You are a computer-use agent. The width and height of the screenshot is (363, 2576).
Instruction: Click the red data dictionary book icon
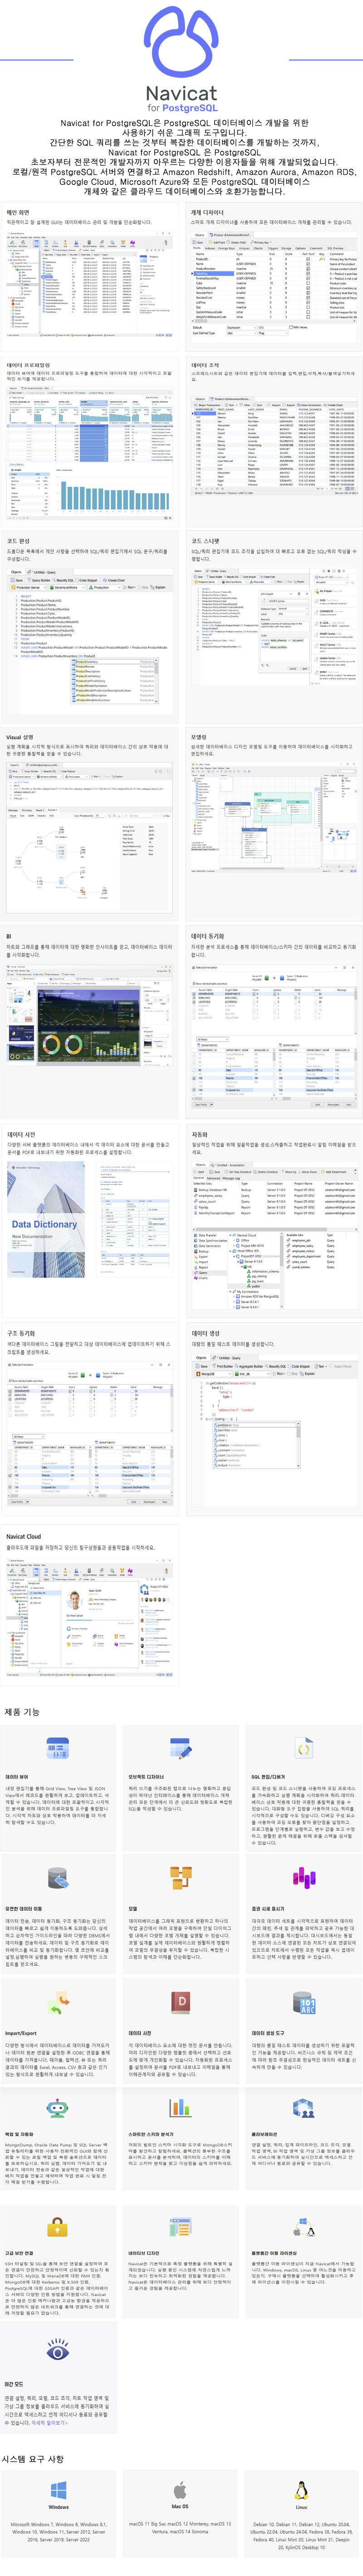coord(181,2002)
